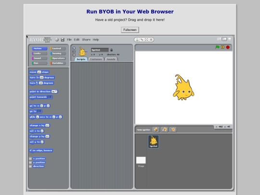
Task: Enable the x position checkbox
Action: (30, 158)
